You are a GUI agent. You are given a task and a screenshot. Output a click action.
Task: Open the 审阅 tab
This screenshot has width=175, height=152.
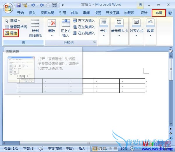(x=86, y=13)
